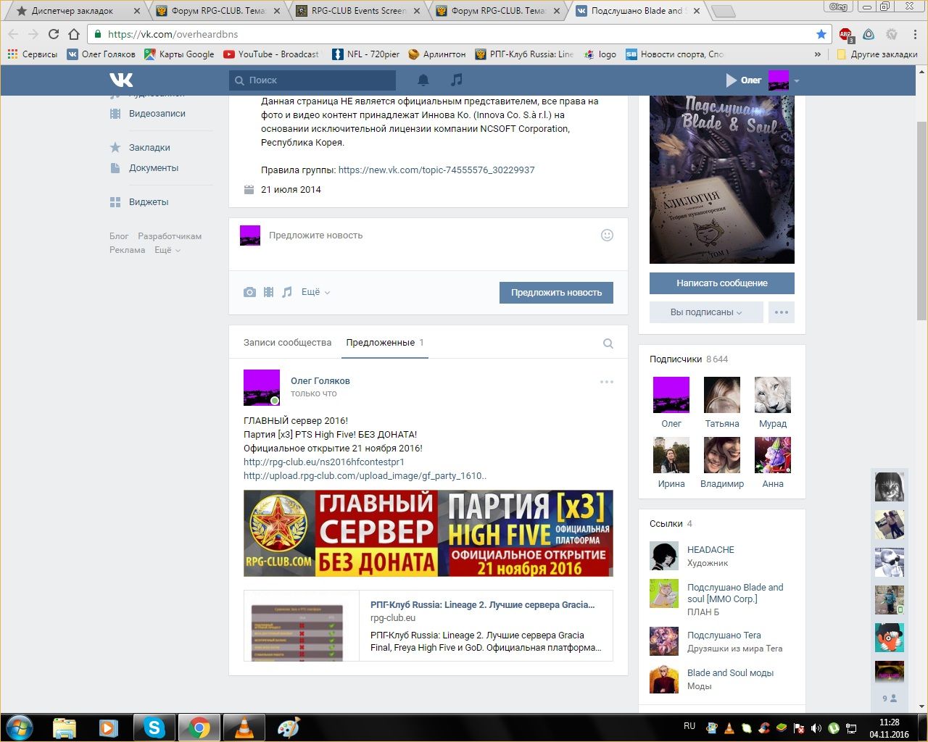Open group actions three-dots button
This screenshot has width=928, height=742.
(782, 312)
